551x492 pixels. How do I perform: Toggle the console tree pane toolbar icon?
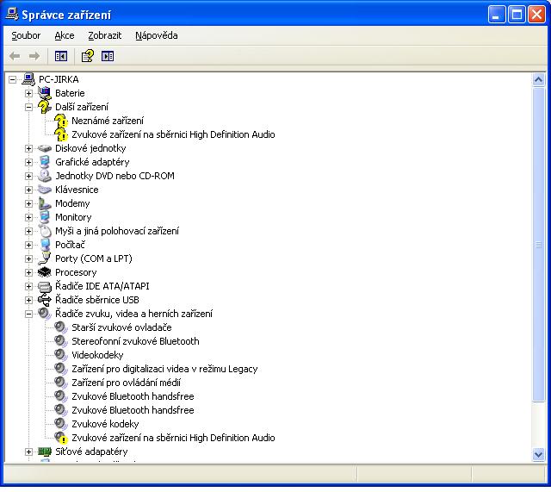tap(61, 56)
